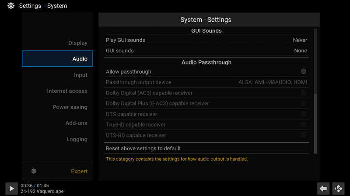This screenshot has width=350, height=196.
Task: Open the Logging category
Action: click(77, 139)
